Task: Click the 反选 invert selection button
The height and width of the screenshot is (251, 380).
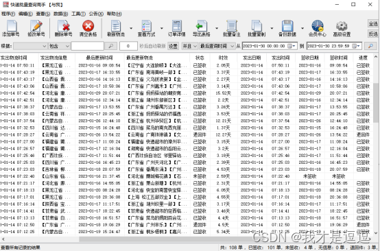Action: 373,34
